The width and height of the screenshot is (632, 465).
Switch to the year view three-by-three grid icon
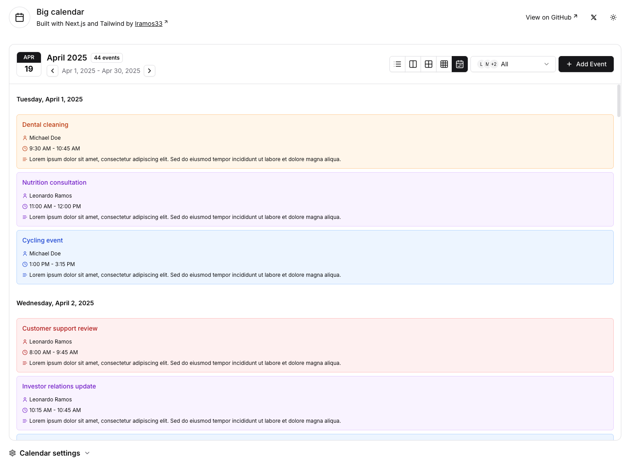[x=444, y=64]
